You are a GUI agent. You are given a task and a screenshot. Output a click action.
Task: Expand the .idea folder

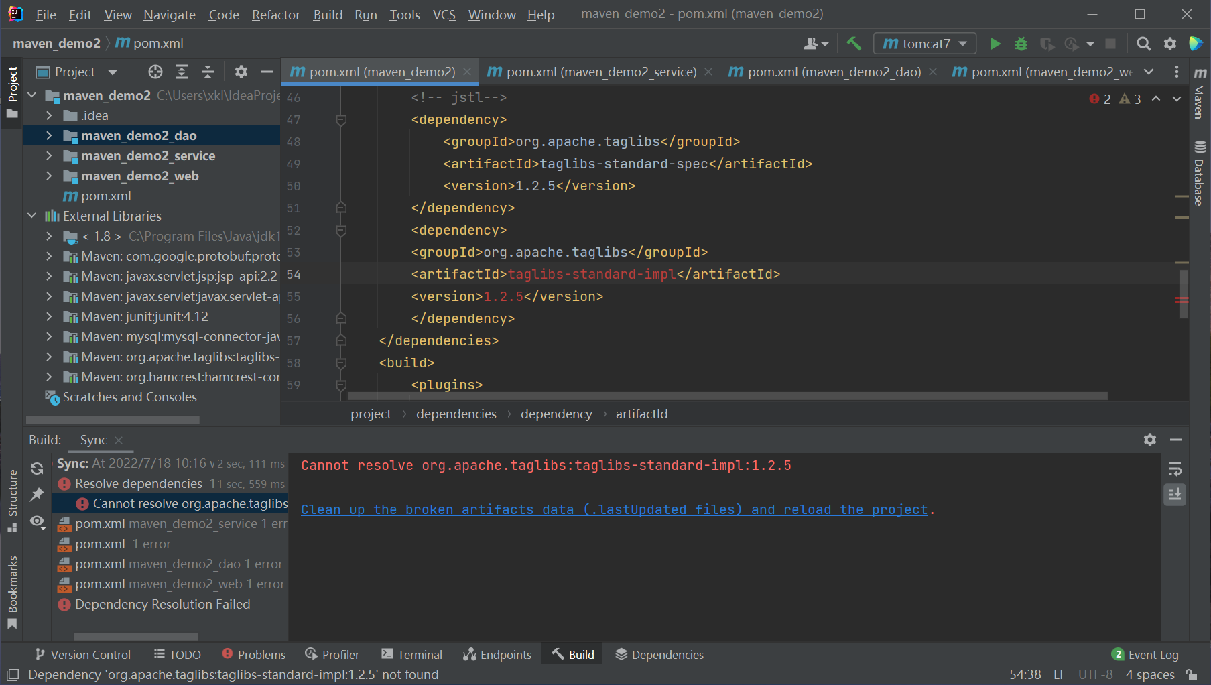(x=49, y=115)
